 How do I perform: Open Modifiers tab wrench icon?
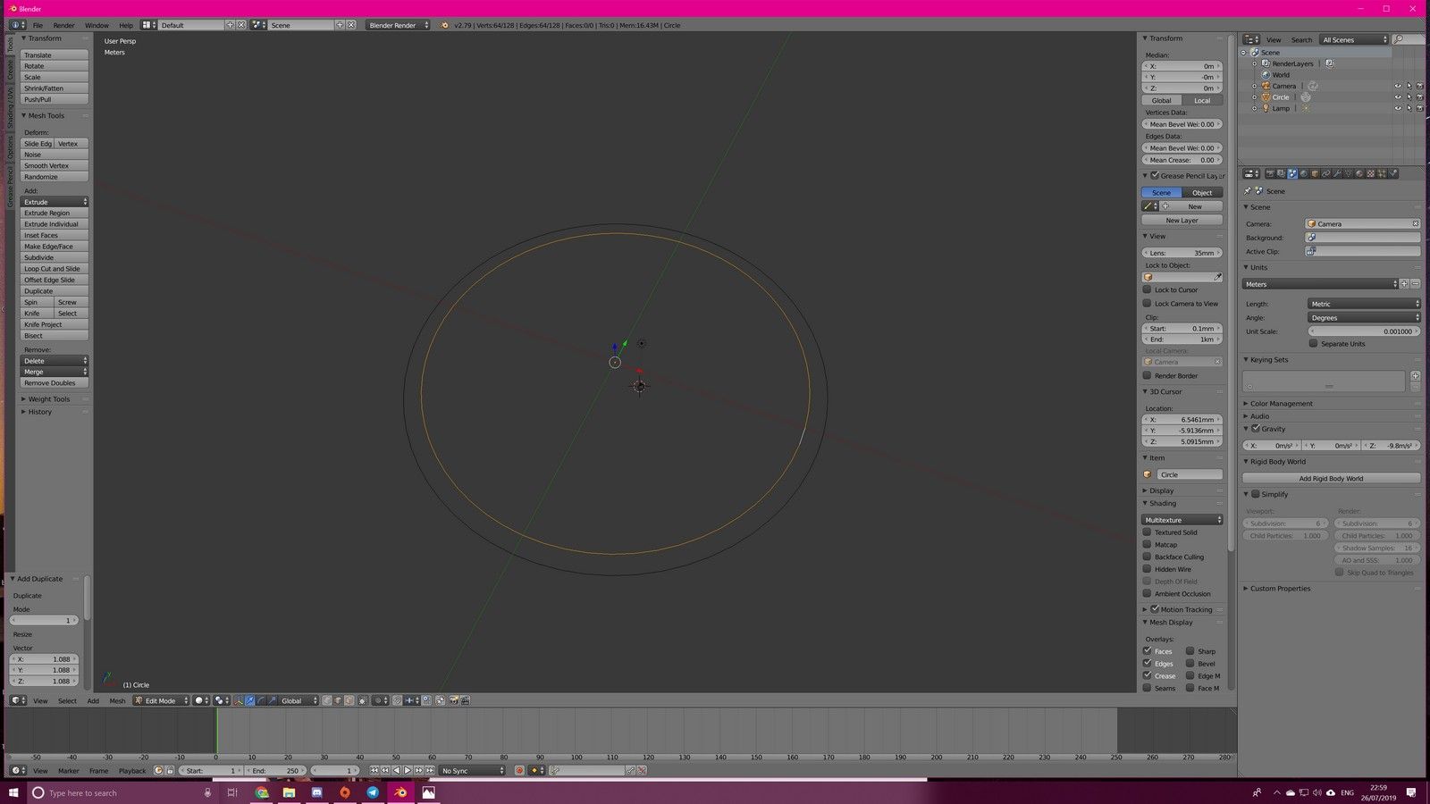1337,173
